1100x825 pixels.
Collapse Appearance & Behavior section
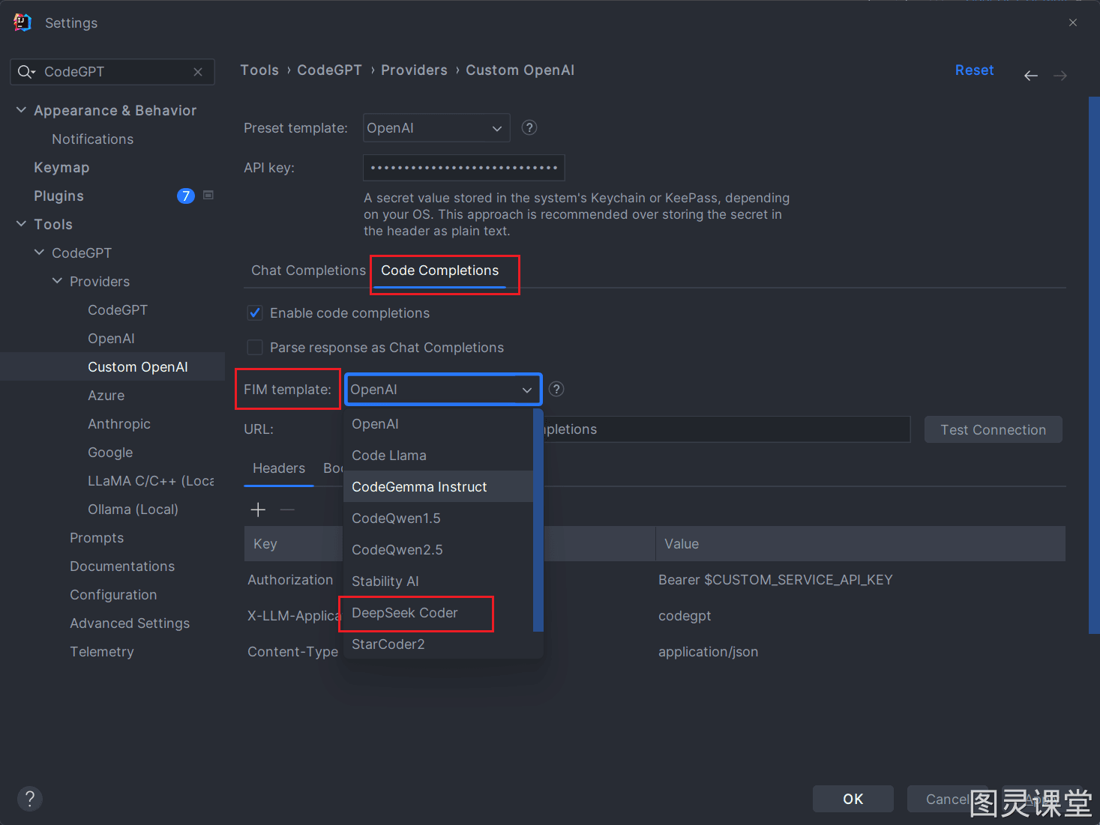coord(21,110)
